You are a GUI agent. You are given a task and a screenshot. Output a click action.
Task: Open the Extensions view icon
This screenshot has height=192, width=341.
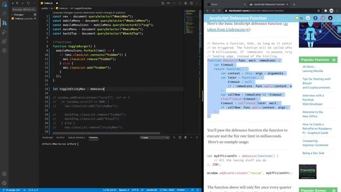[4, 41]
